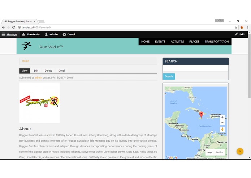
Task: Click the running man site logo
Action: pyautogui.click(x=26, y=46)
